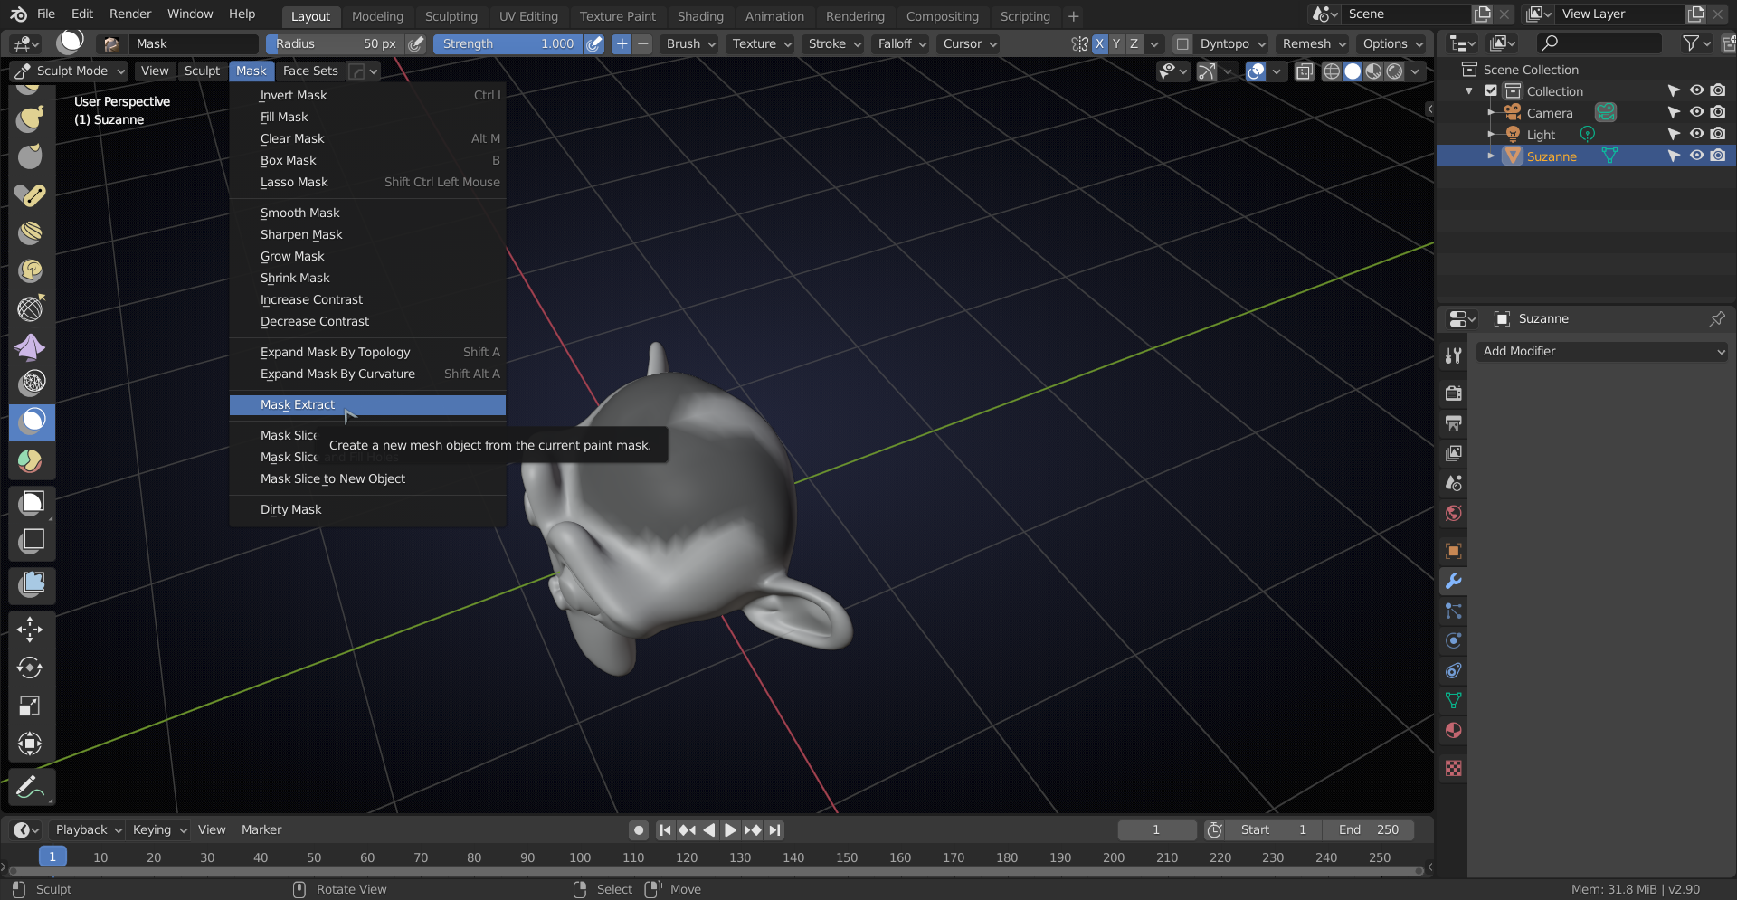Jump to the animation end frame
The height and width of the screenshot is (900, 1737).
(x=774, y=829)
